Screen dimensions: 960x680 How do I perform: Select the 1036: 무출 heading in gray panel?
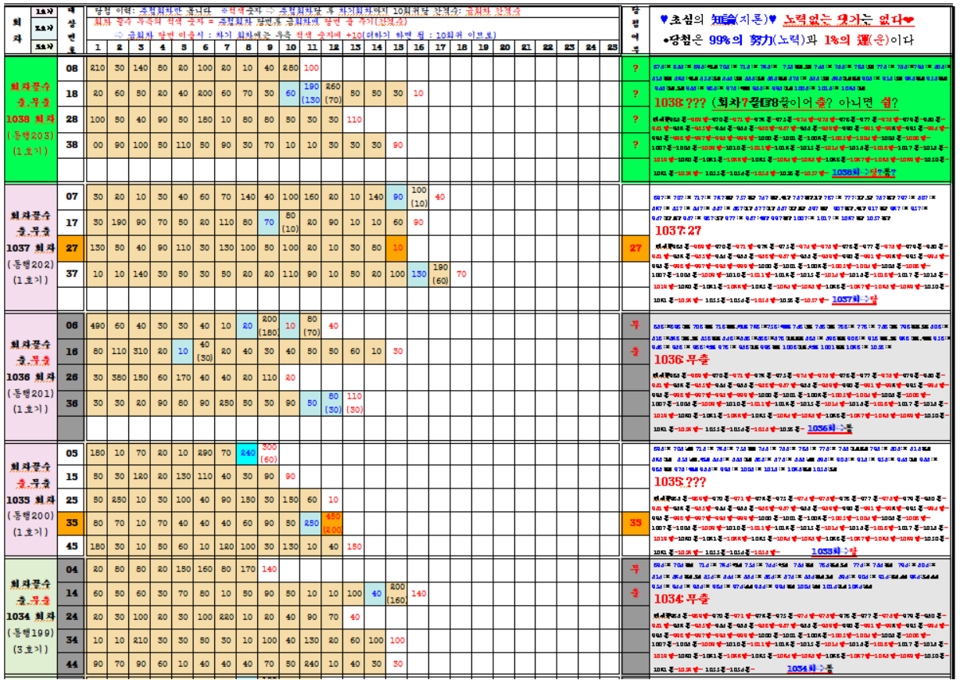680,359
